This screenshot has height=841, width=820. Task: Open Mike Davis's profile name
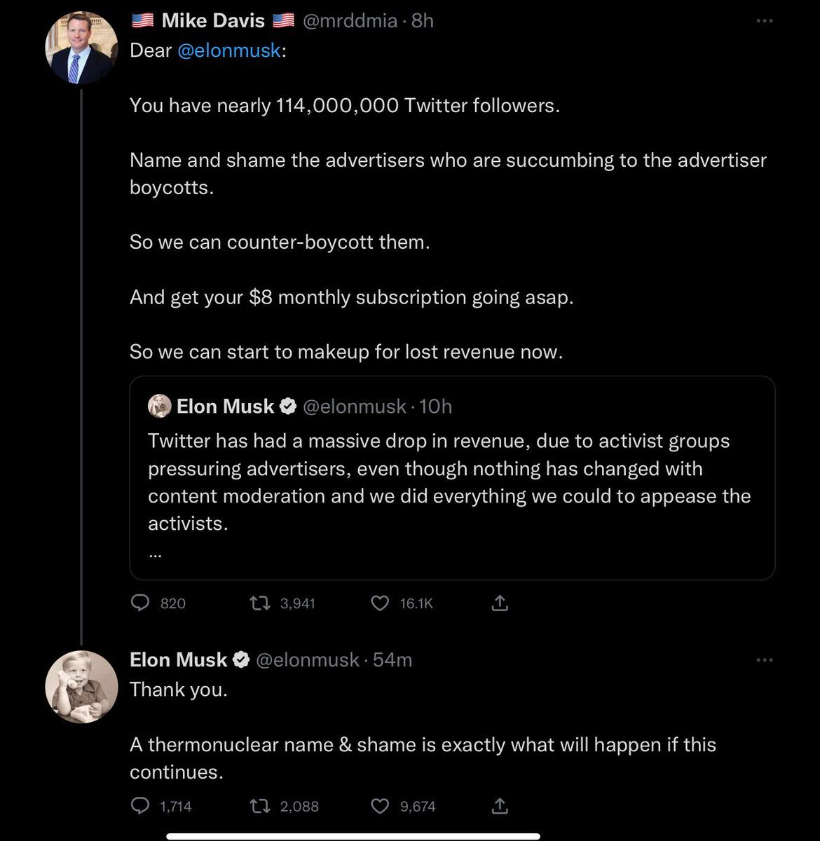[213, 21]
